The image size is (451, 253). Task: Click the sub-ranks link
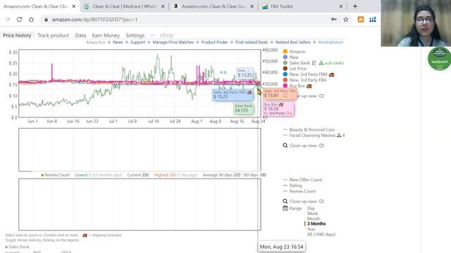click(334, 63)
